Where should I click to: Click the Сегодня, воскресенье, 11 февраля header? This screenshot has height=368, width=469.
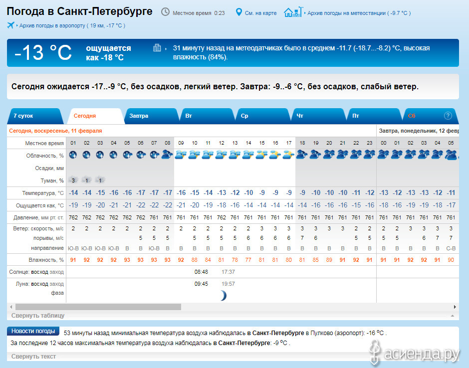(x=56, y=131)
